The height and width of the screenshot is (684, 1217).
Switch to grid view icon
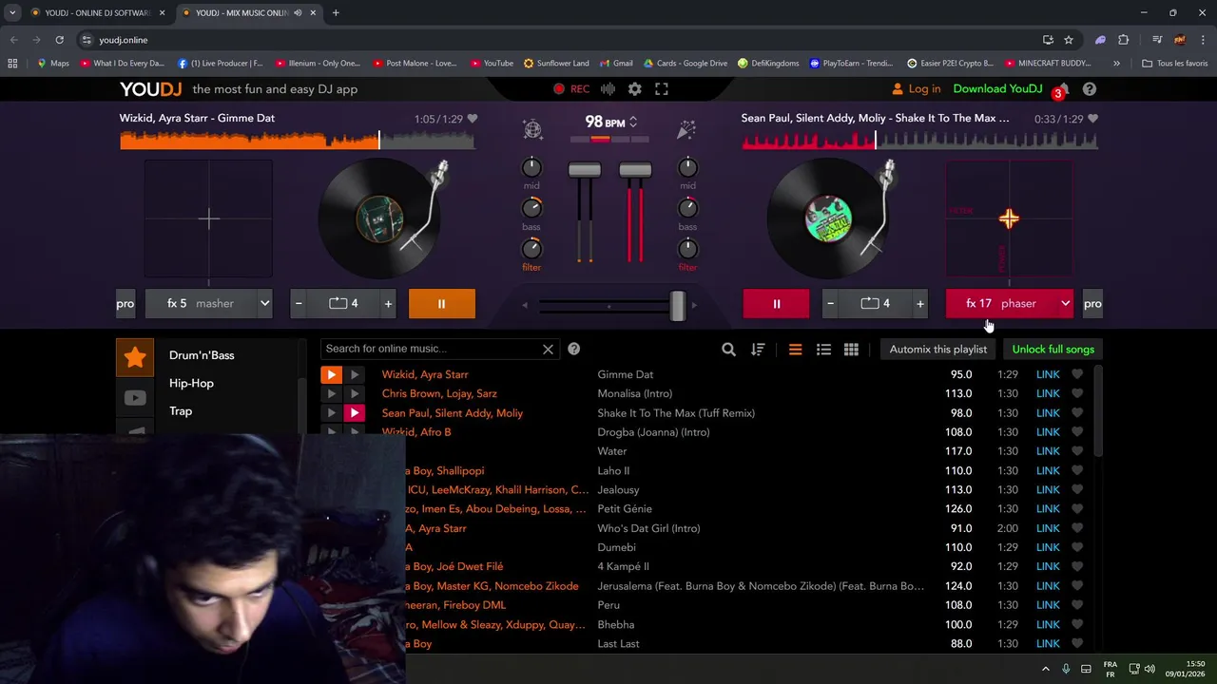[x=851, y=350]
